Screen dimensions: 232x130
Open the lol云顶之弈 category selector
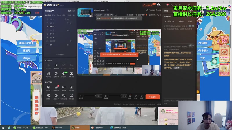[x=104, y=15]
